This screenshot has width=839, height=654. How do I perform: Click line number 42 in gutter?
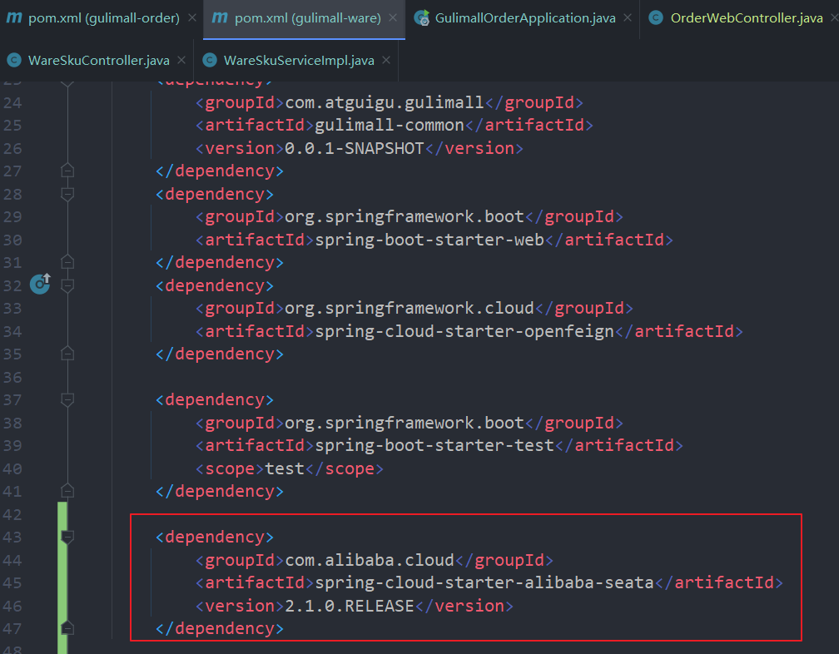[x=12, y=514]
